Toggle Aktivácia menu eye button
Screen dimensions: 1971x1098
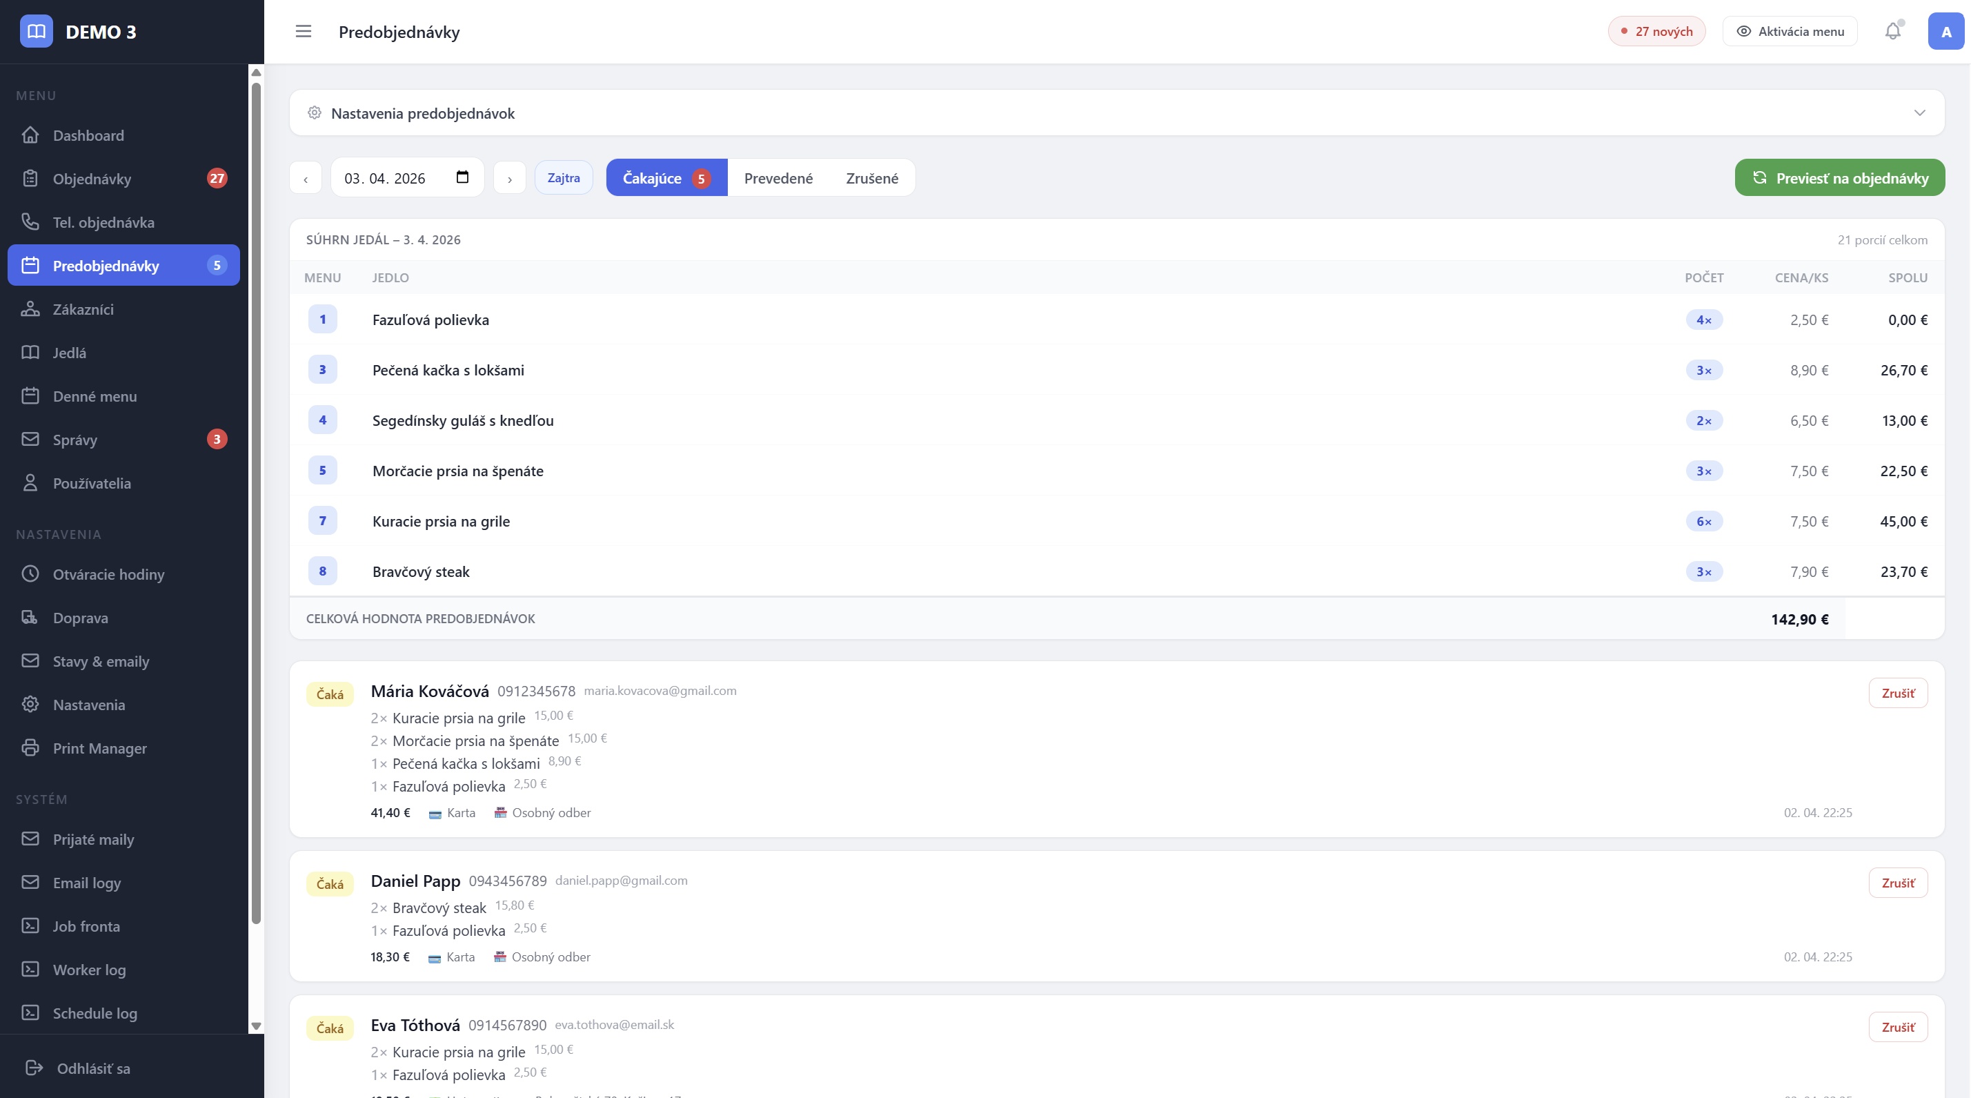(x=1790, y=31)
